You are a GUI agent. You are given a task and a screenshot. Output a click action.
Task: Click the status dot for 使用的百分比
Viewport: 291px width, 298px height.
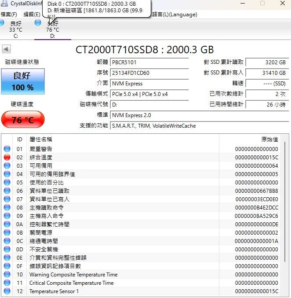pos(7,182)
